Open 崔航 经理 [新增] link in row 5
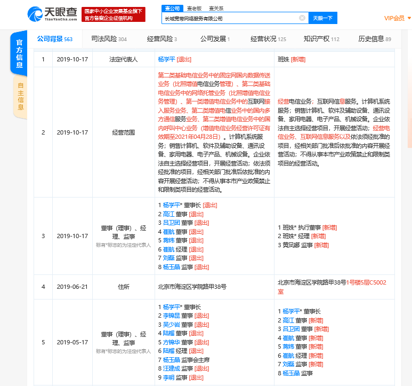 click(x=288, y=356)
